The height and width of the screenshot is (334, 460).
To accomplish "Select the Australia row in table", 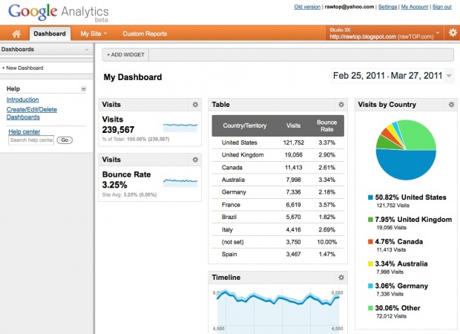I will click(277, 180).
